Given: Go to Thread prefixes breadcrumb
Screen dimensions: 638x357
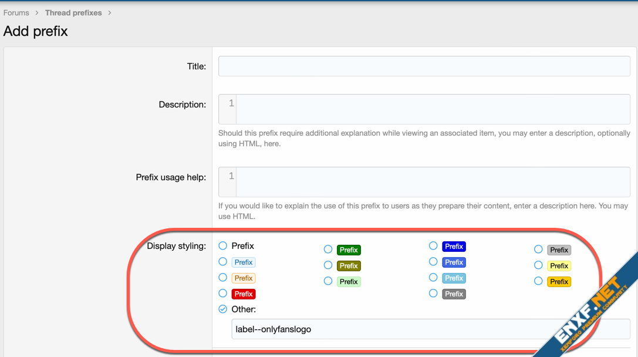Looking at the screenshot, I should tap(73, 13).
